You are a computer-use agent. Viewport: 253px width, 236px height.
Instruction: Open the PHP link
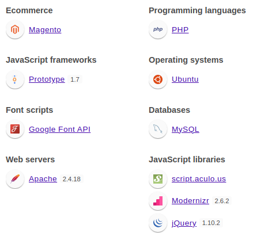pos(180,30)
